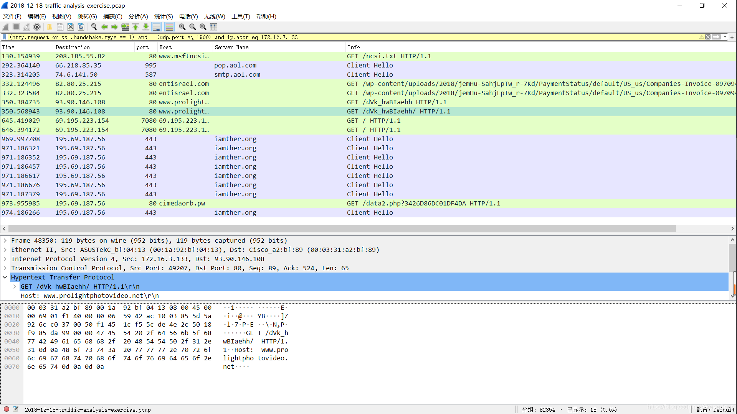
Task: Open the 无线(W) menu
Action: 215,16
